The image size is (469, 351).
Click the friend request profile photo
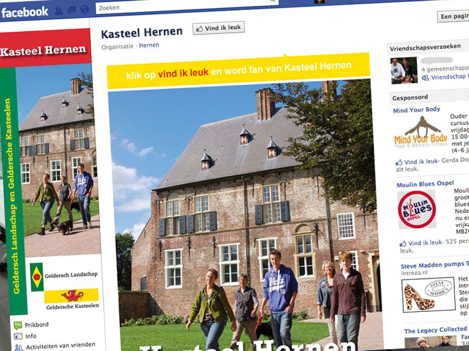coord(404,70)
